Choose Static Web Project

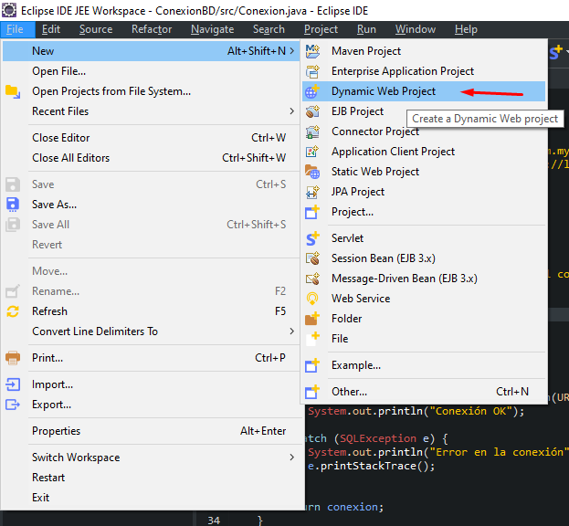coord(375,172)
